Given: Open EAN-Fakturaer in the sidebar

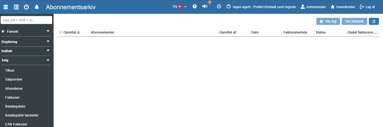Looking at the screenshot, I should click(x=16, y=124).
